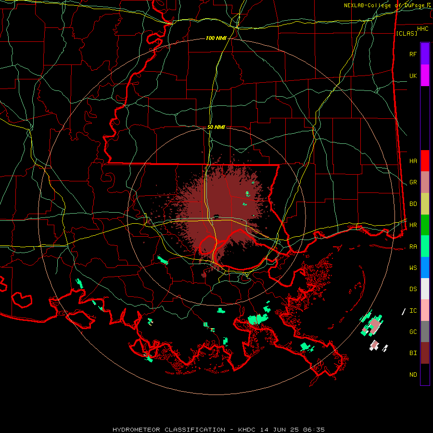Click the BD legend label
Screen dimensions: 433x433
point(413,204)
